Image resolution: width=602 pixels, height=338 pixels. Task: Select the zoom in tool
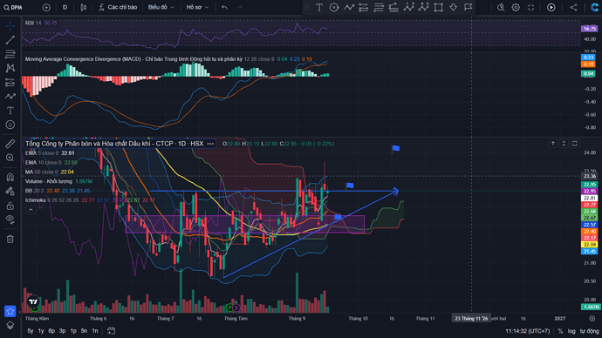(x=10, y=158)
